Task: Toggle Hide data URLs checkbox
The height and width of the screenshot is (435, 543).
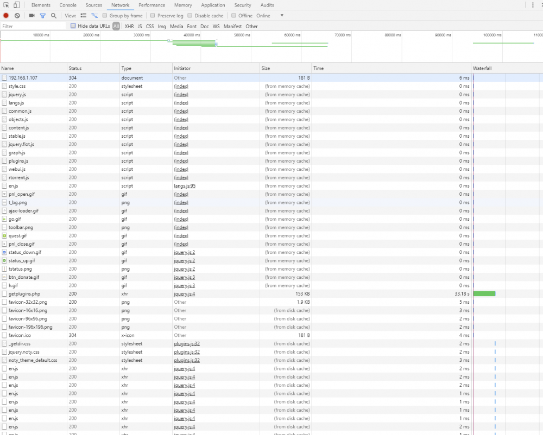Action: [x=73, y=26]
